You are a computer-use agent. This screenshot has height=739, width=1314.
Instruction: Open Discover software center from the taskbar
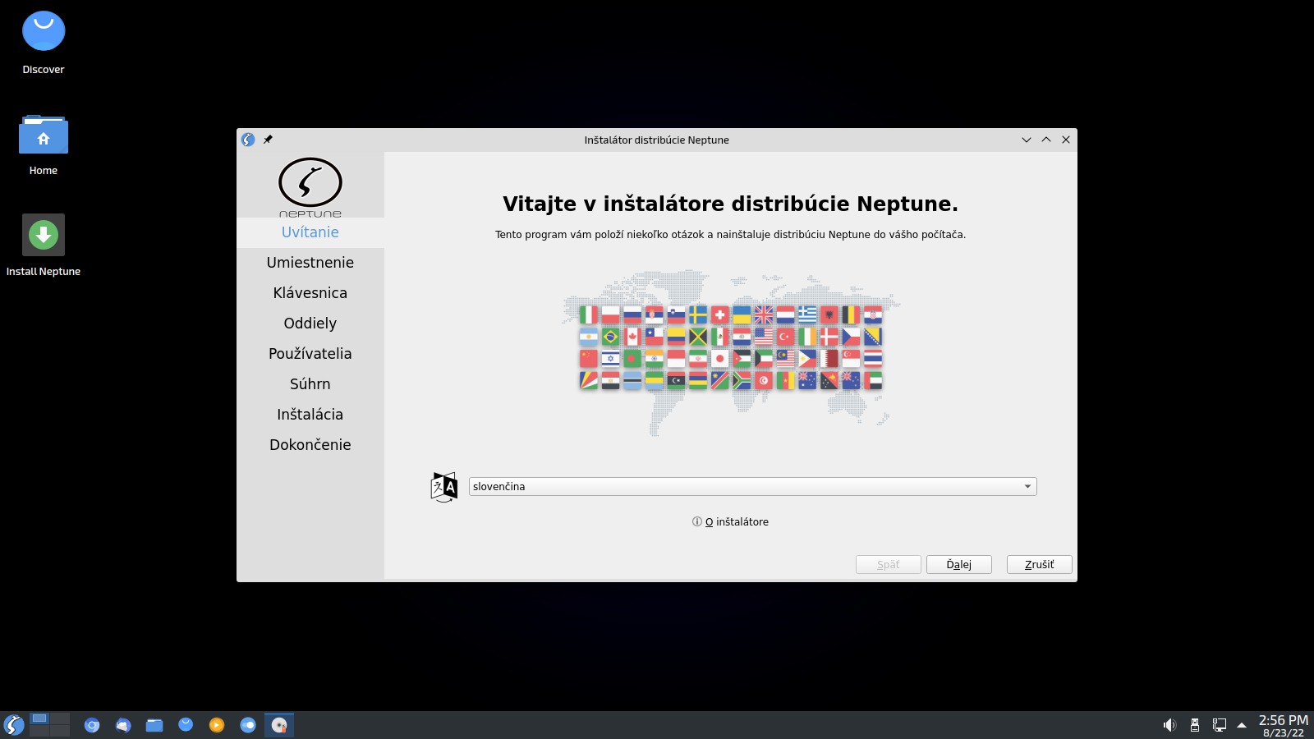(x=186, y=725)
